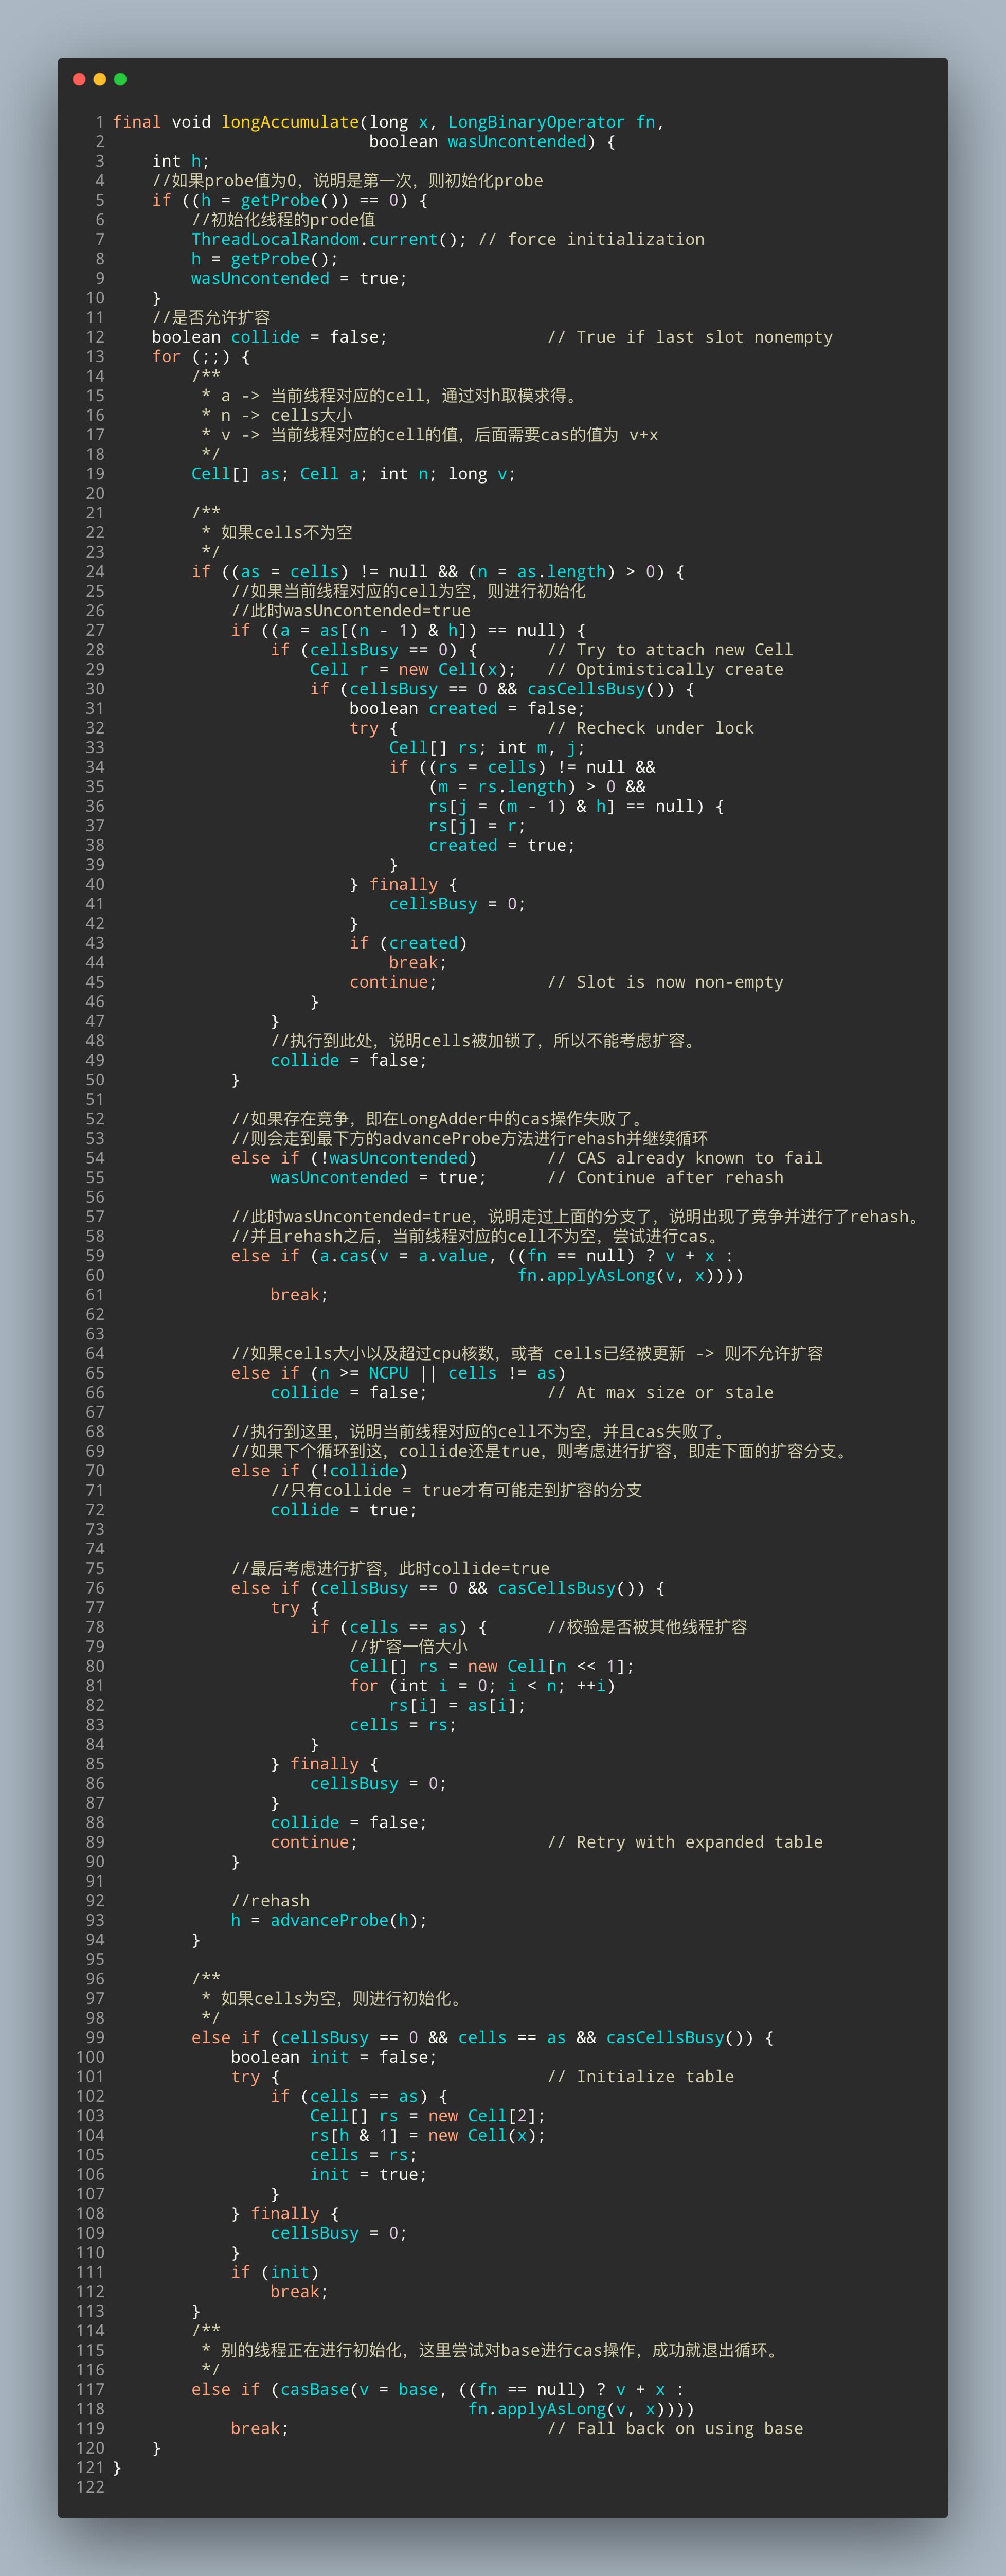Click the NCPU constant on line 65
Screen dimensions: 1006x2576
[x=389, y=1373]
